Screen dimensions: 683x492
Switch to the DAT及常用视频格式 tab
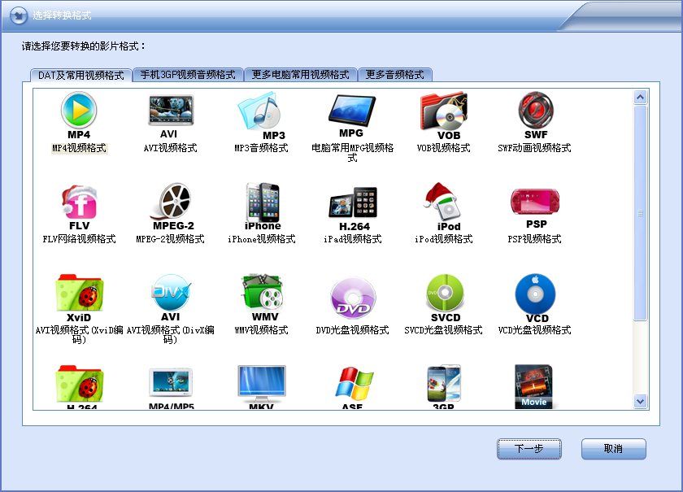[81, 76]
